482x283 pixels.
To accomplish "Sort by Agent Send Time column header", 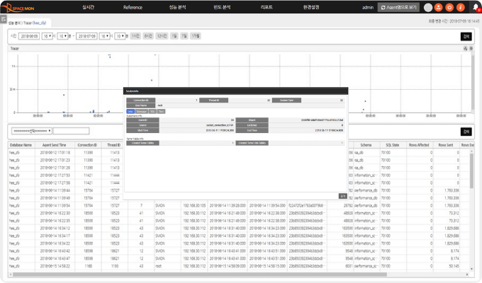I will (x=54, y=145).
